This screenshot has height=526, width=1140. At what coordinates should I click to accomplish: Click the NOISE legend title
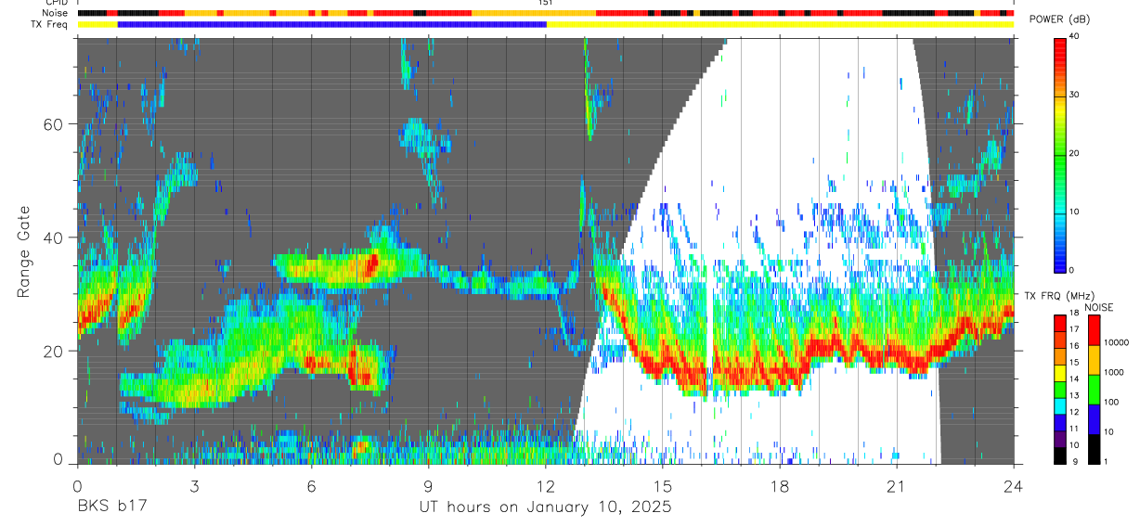tap(1098, 307)
